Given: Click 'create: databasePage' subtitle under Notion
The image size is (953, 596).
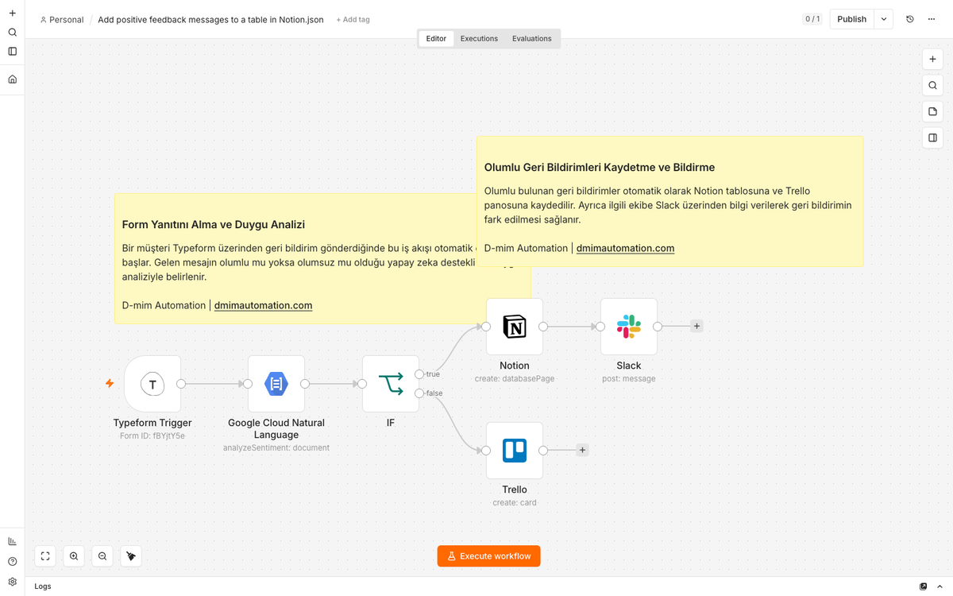Looking at the screenshot, I should [515, 378].
